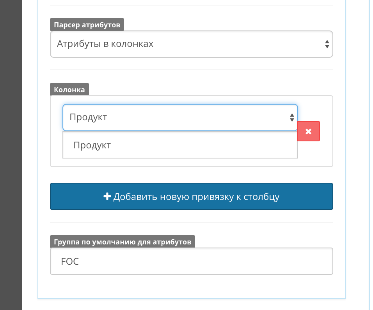The height and width of the screenshot is (310, 373).
Task: Click "Группа по умолчанию для атрибутов" label
Action: pyautogui.click(x=123, y=242)
